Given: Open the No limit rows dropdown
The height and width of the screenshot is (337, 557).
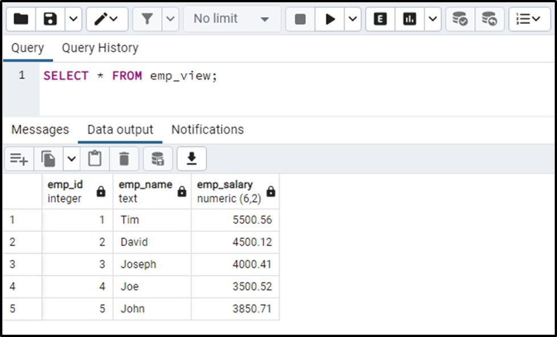Looking at the screenshot, I should pos(232,19).
